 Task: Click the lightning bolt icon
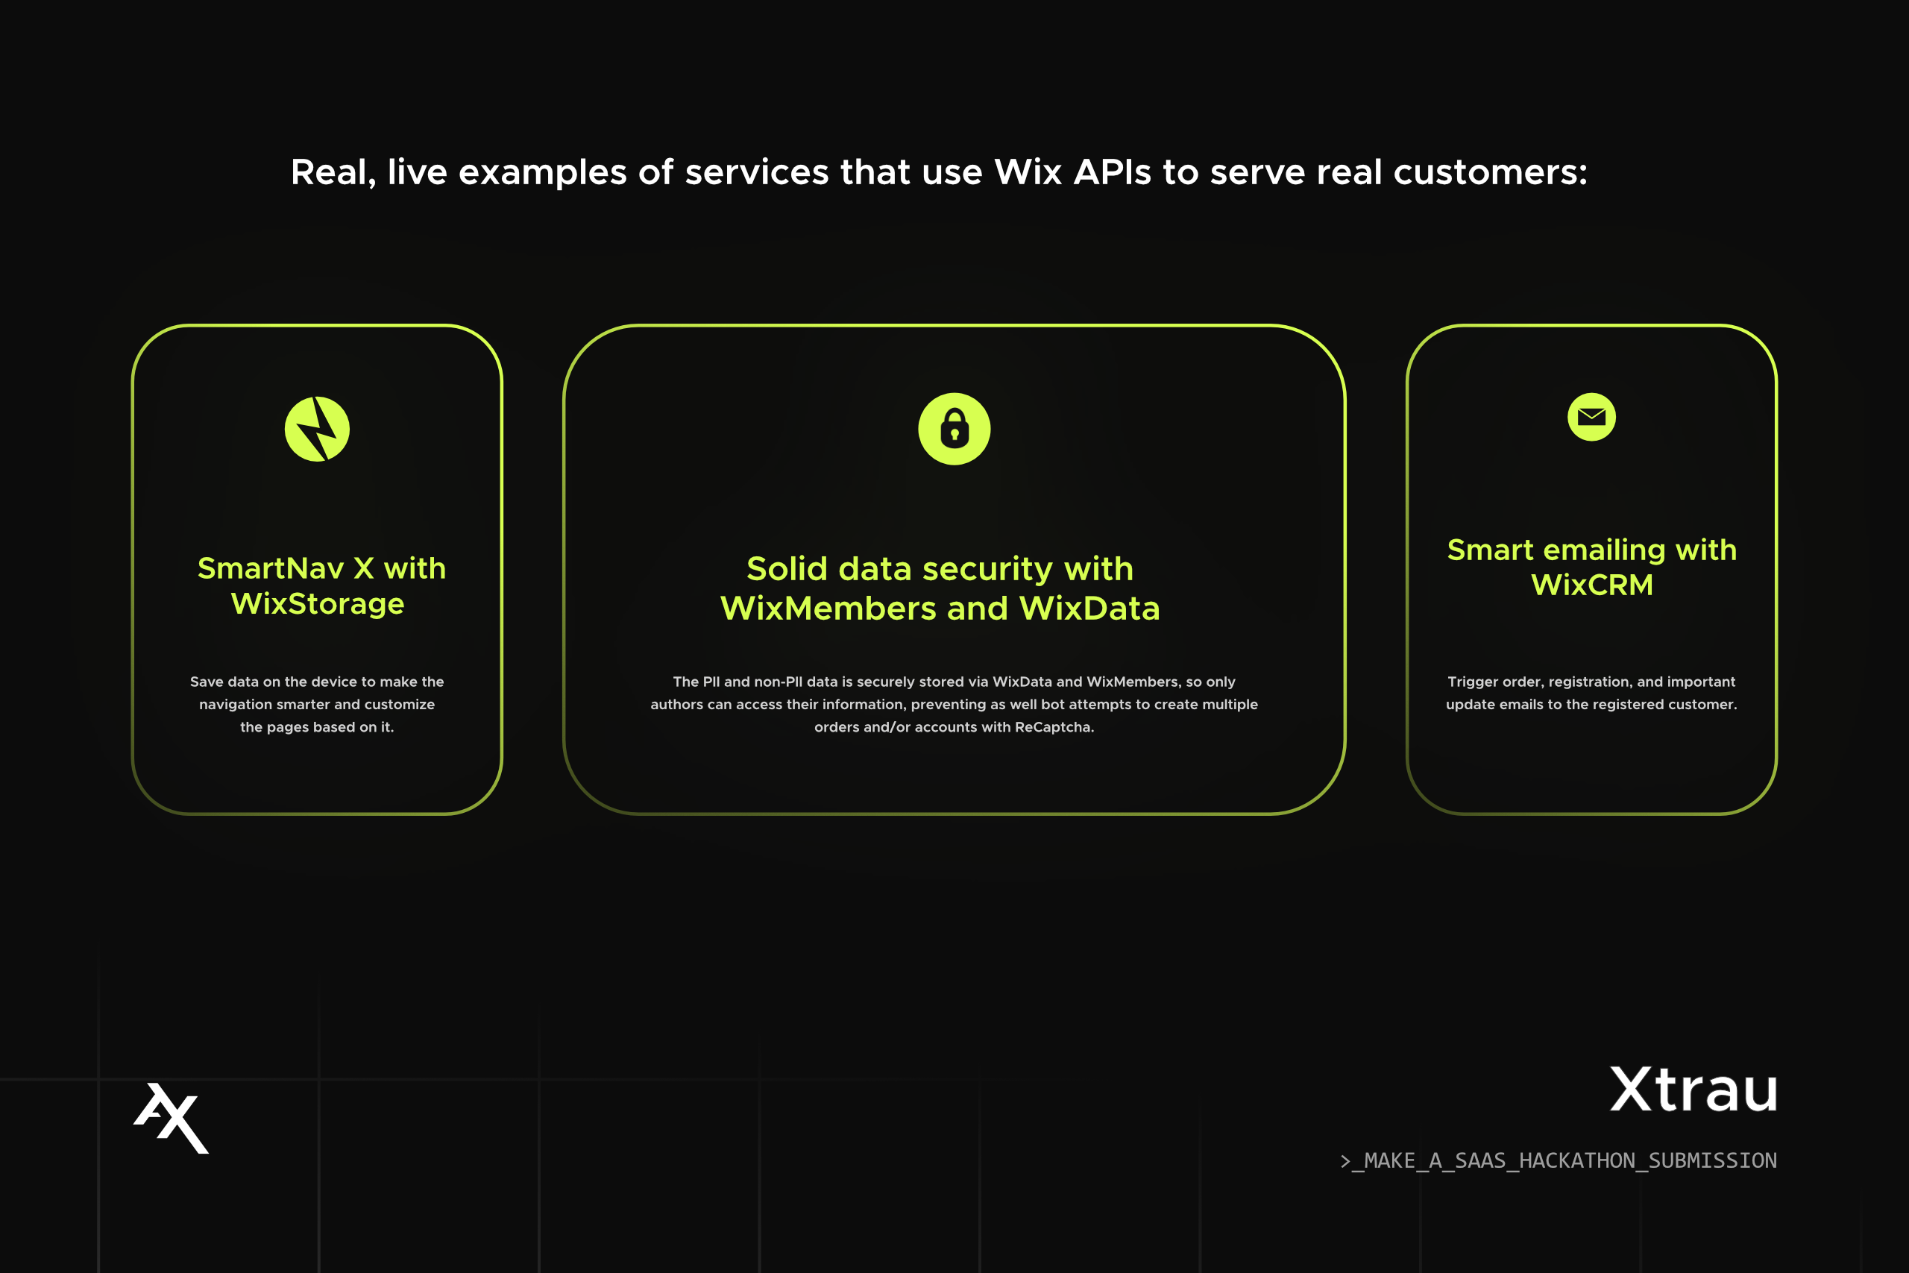pos(316,429)
